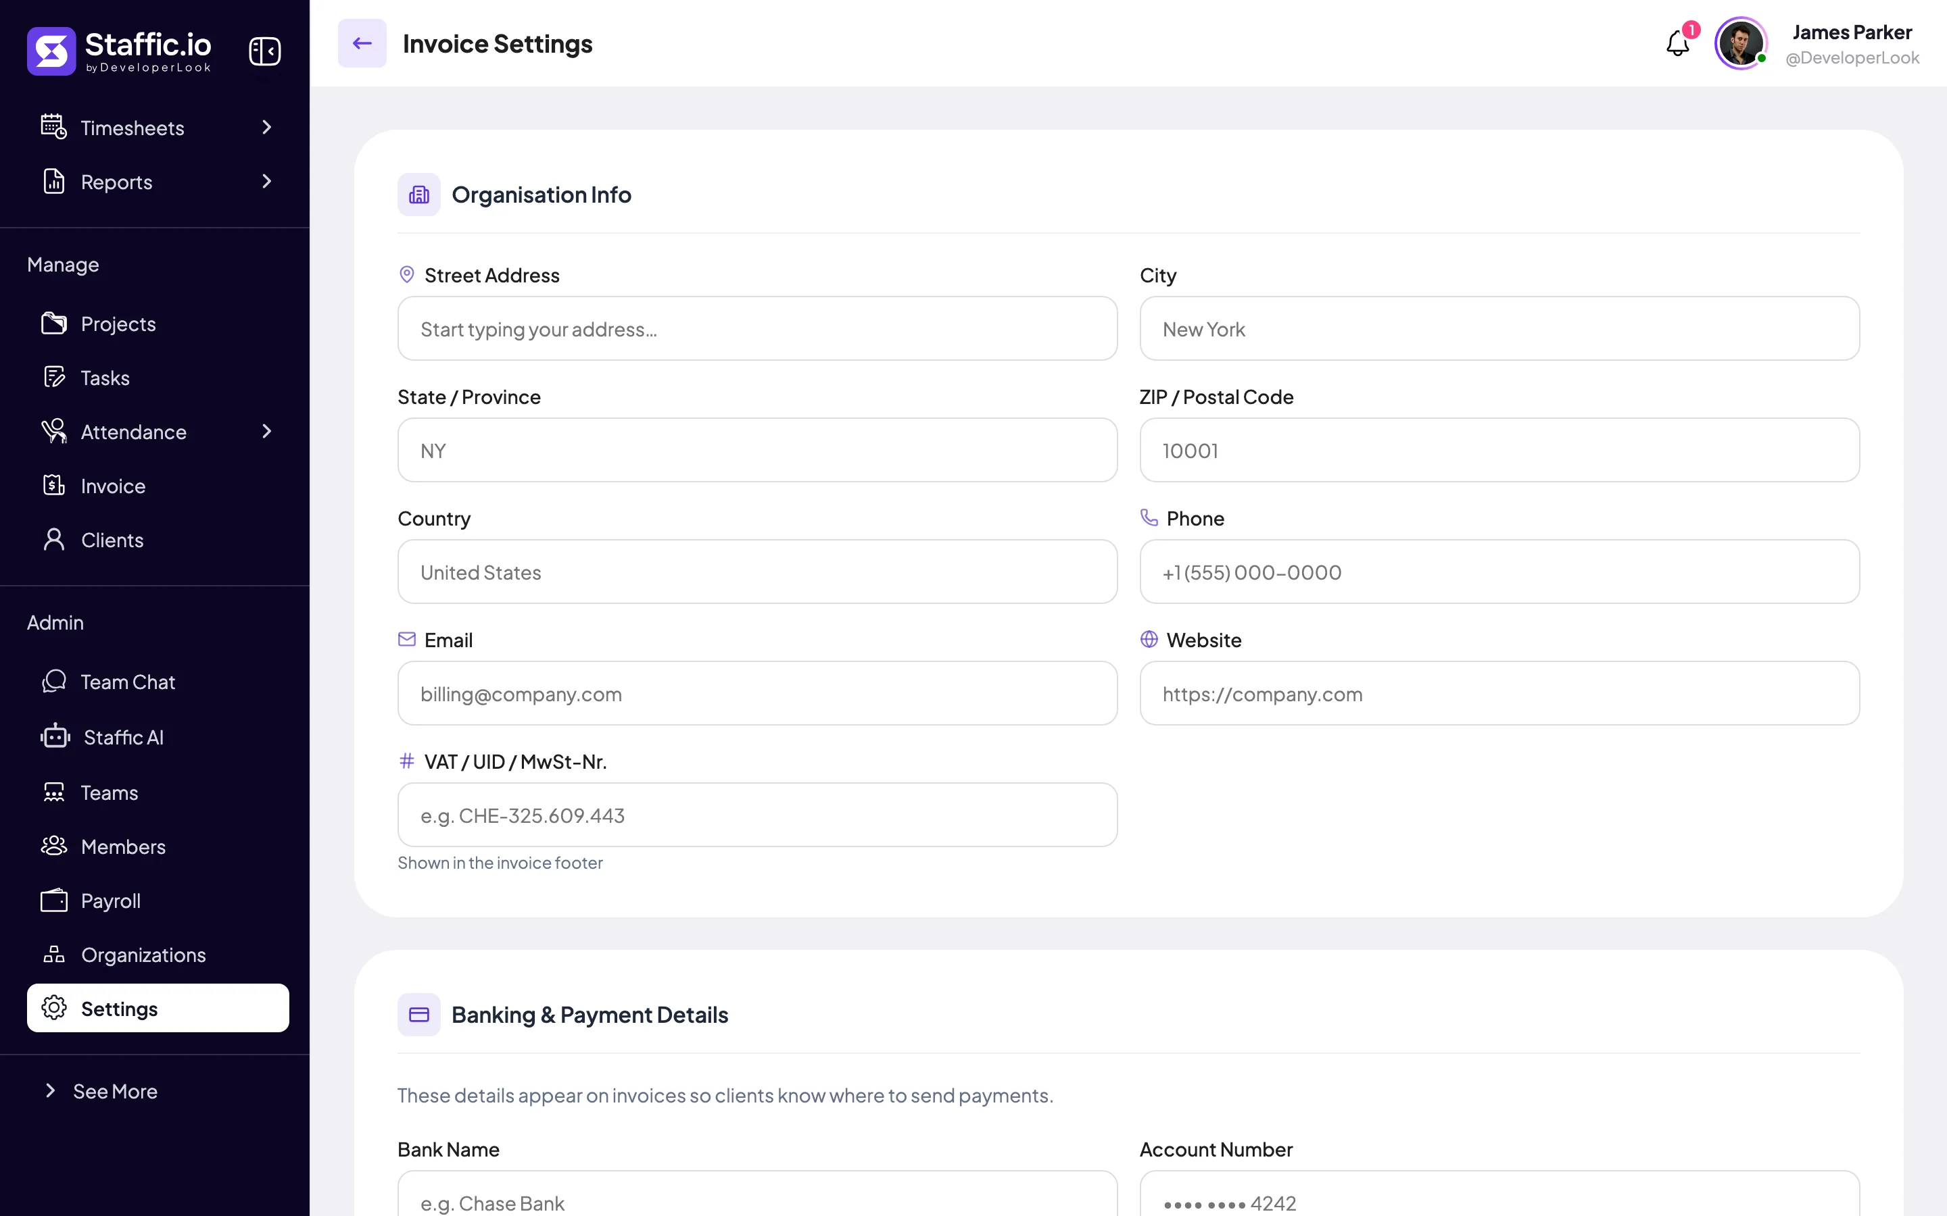The image size is (1947, 1216).
Task: Click the Attendance icon in sidebar
Action: (x=54, y=431)
